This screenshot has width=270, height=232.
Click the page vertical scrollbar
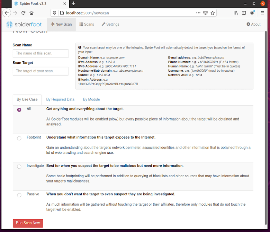[266, 127]
